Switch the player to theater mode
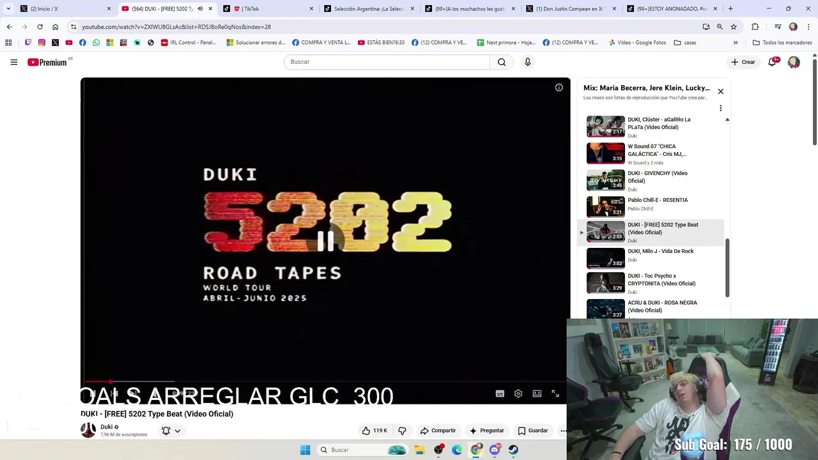The image size is (818, 460). [537, 394]
